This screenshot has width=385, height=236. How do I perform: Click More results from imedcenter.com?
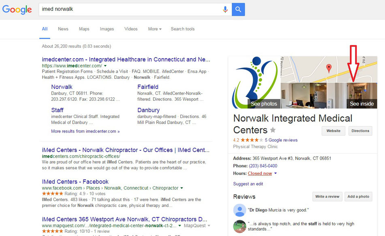click(86, 131)
